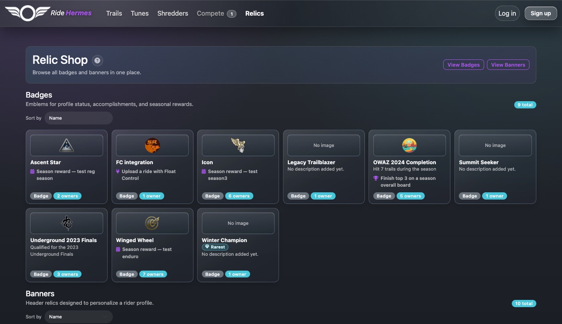Click the Summit Seeker No image placeholder
Screen dimensions: 562x324
495,145
